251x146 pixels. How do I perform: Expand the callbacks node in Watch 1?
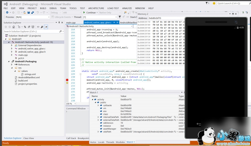click(98, 105)
